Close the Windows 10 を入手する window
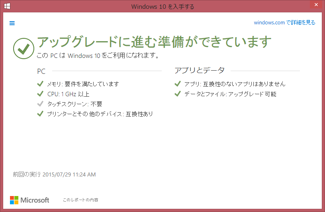This screenshot has height=212, width=325. (x=316, y=4)
